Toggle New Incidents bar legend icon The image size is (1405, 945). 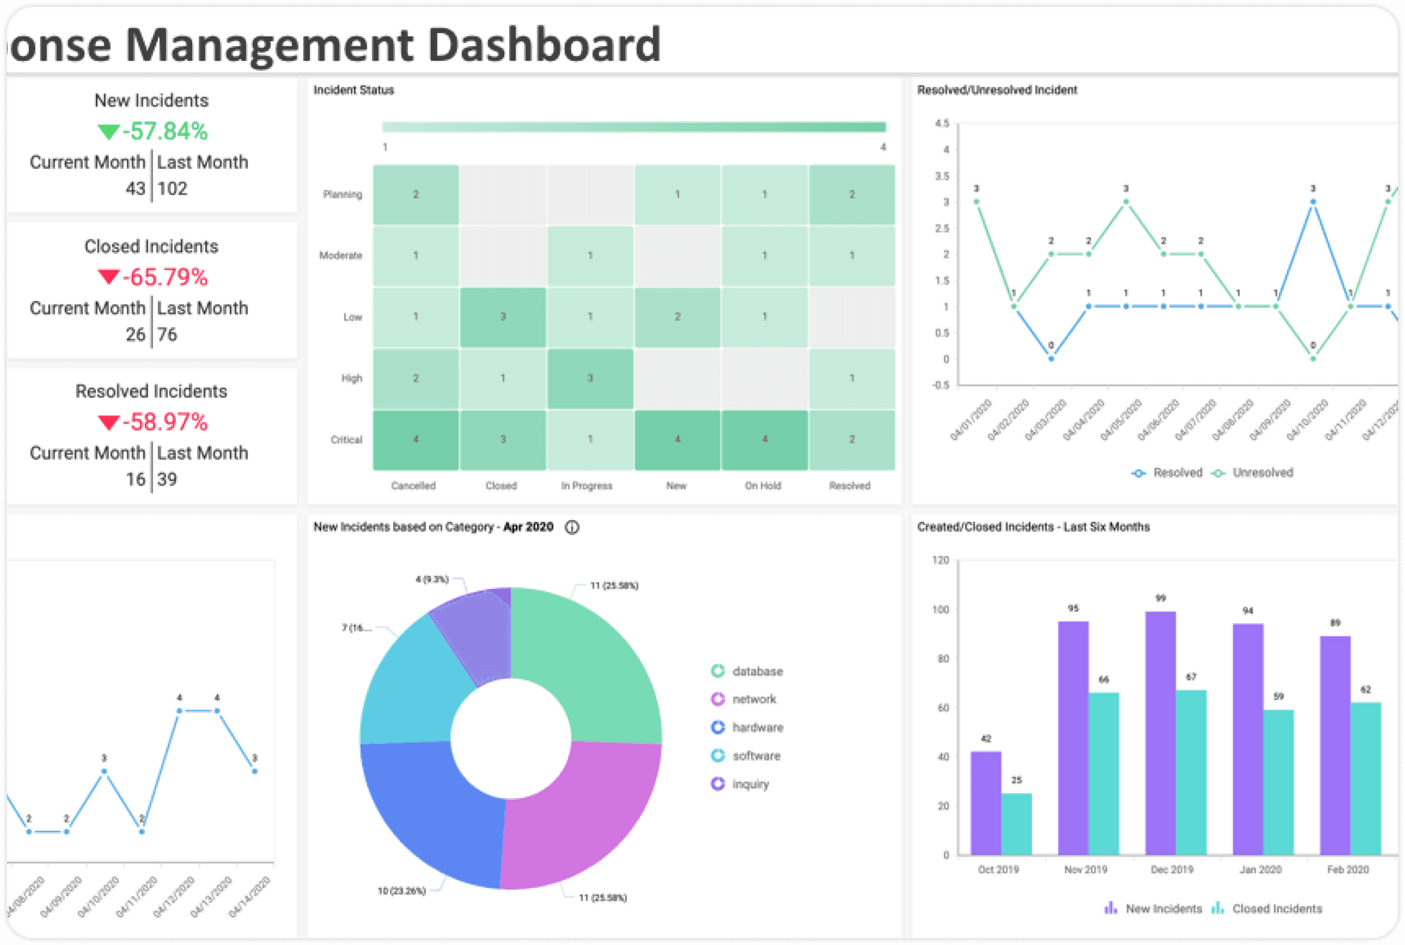[x=1111, y=908]
